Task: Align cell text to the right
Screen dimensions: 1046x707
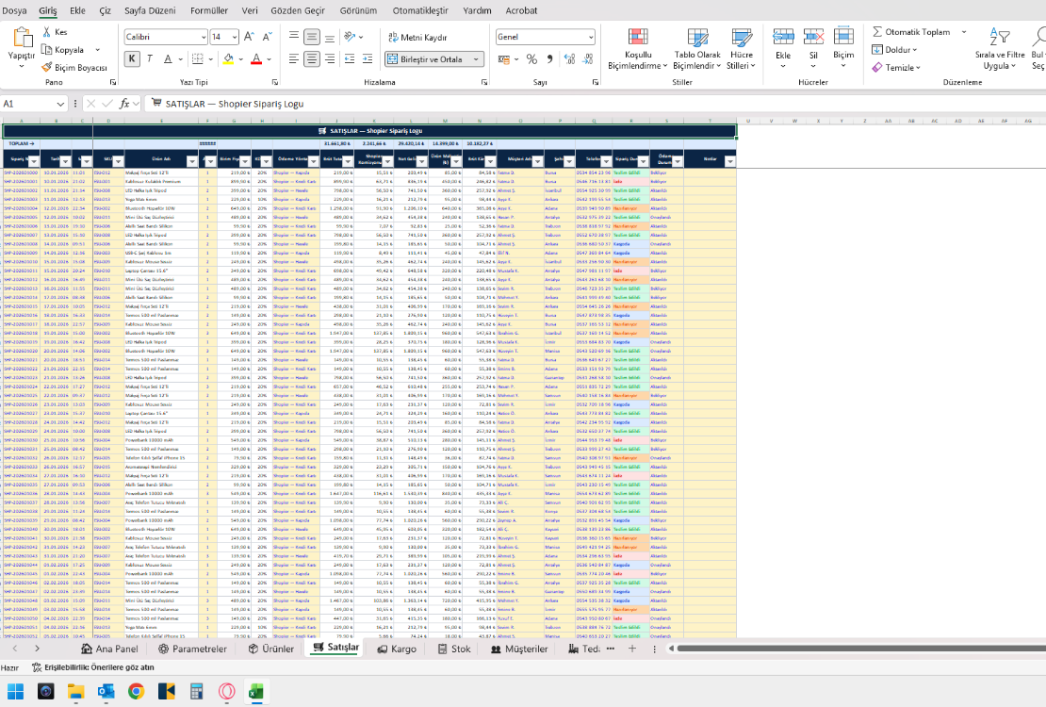Action: point(330,58)
